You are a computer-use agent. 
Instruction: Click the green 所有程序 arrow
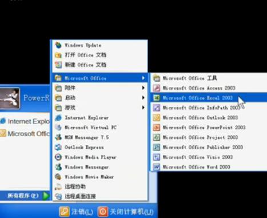click(x=46, y=196)
